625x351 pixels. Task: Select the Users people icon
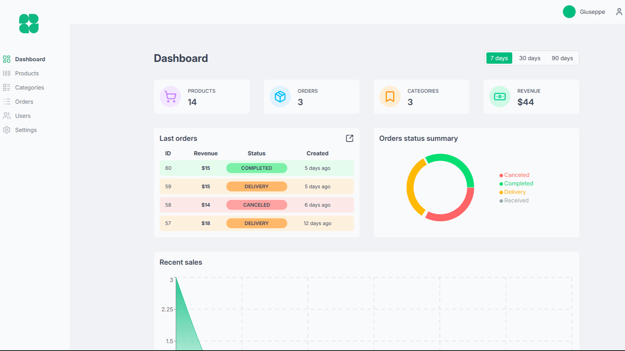6,116
